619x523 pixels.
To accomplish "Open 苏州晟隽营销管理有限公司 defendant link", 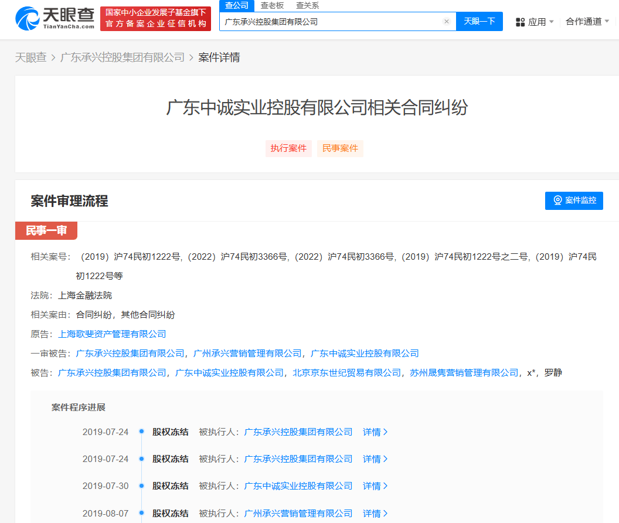I will pyautogui.click(x=464, y=373).
